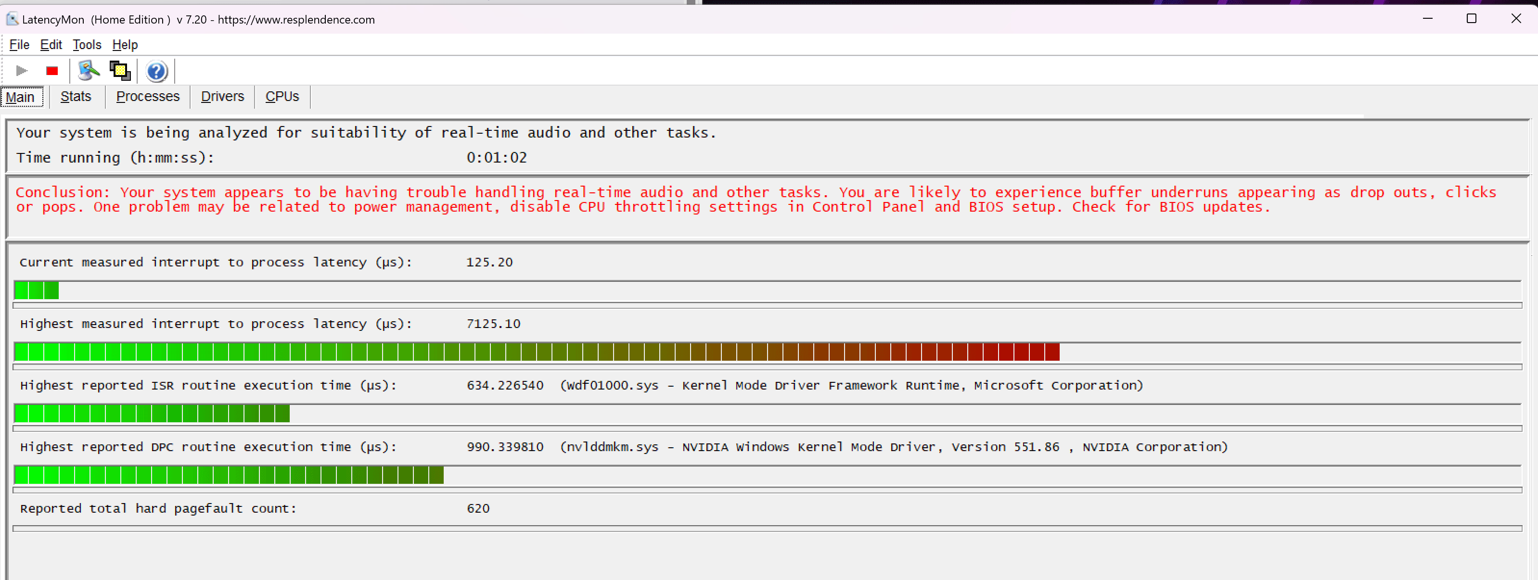
Task: Open the Edit menu
Action: (51, 45)
